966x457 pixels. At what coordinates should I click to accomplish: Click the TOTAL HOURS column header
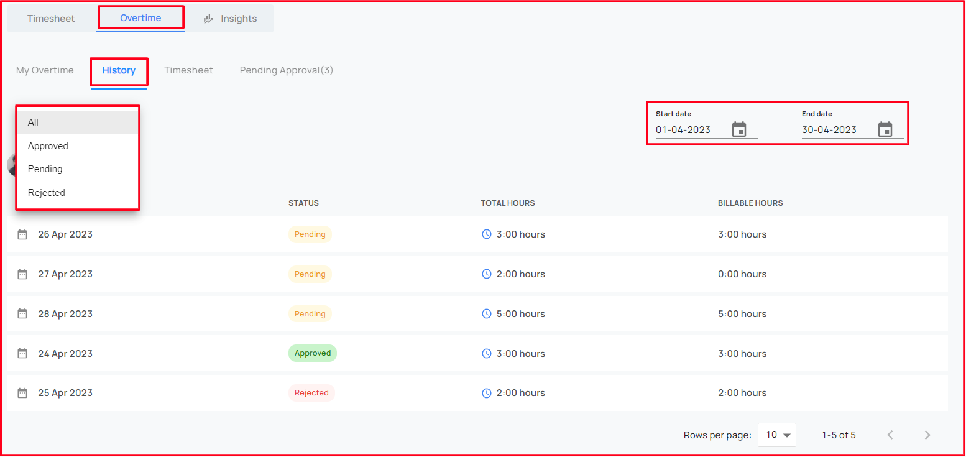[508, 203]
